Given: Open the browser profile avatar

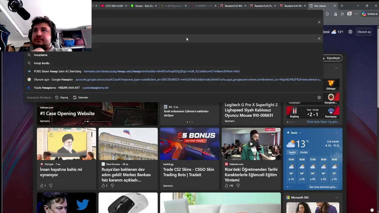Looking at the screenshot, I should [349, 14].
